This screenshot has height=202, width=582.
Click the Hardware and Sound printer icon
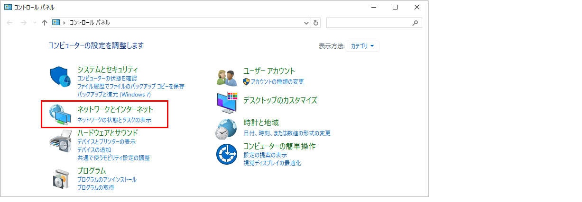[x=60, y=141]
